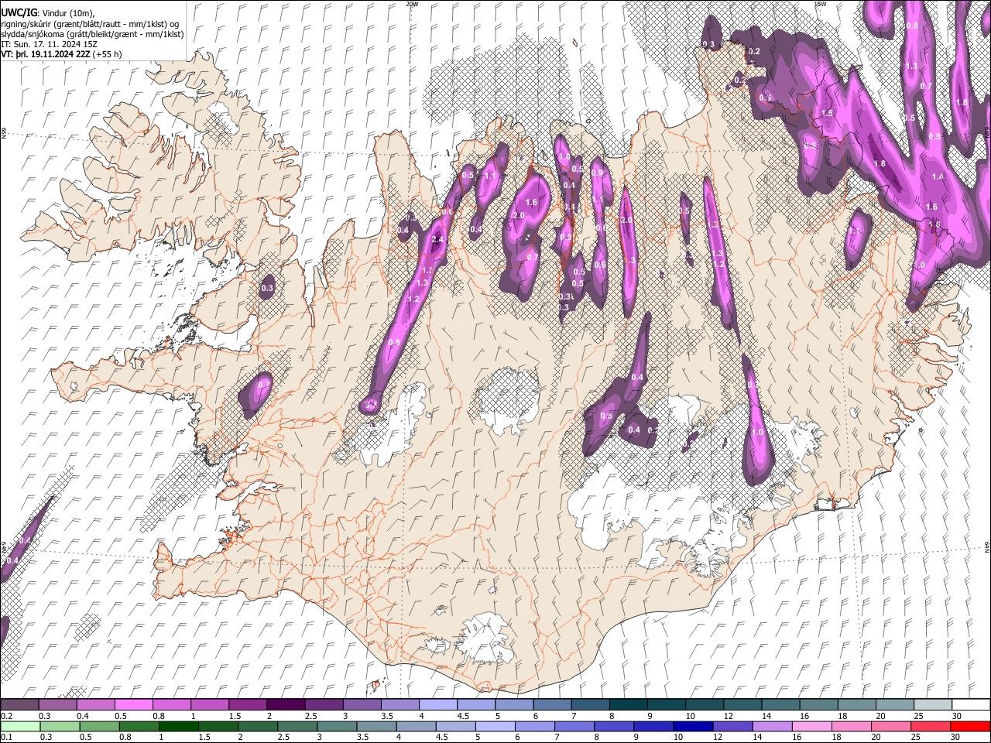
Task: Click the 64N latitude label on right edge
Action: tap(987, 546)
